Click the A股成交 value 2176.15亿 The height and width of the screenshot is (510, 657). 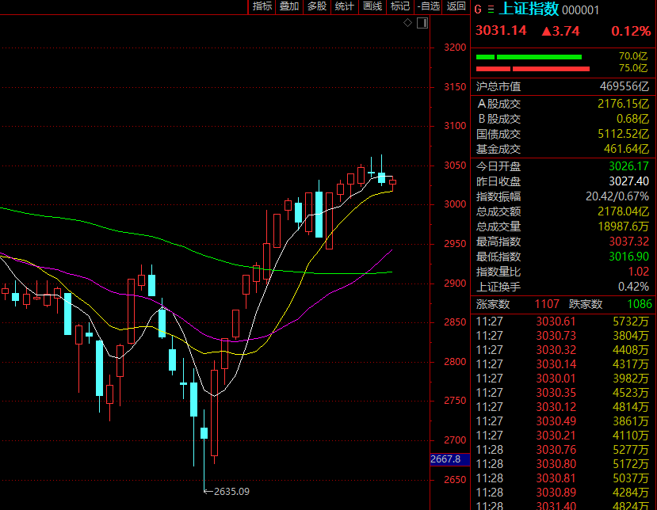coord(623,104)
